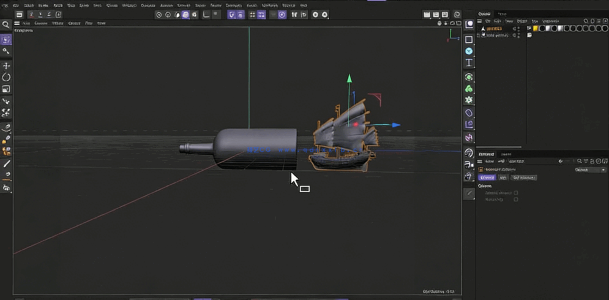Select the Rotate tool in left toolbar
This screenshot has width=609, height=300.
coord(6,77)
